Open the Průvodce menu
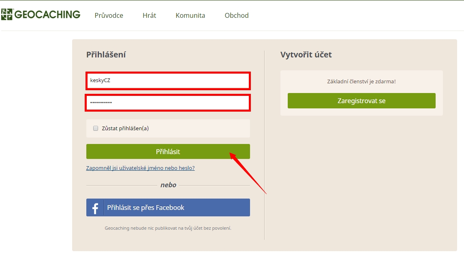Image resolution: width=464 pixels, height=256 pixels. pyautogui.click(x=109, y=15)
